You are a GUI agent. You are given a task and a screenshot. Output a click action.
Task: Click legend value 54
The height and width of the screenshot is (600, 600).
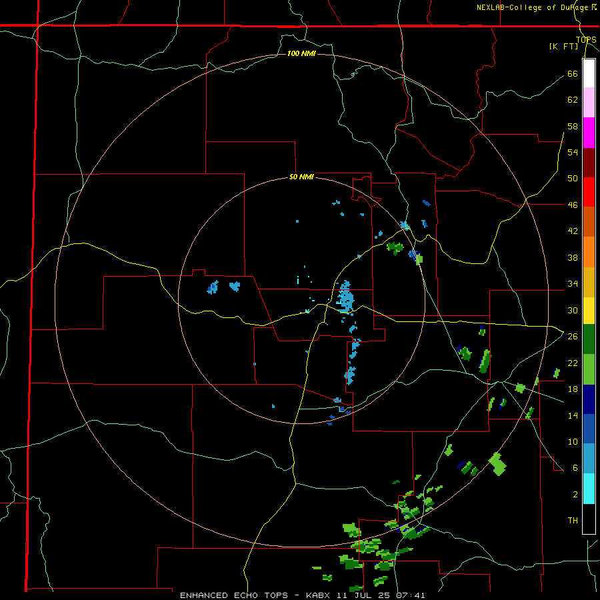coord(573,152)
